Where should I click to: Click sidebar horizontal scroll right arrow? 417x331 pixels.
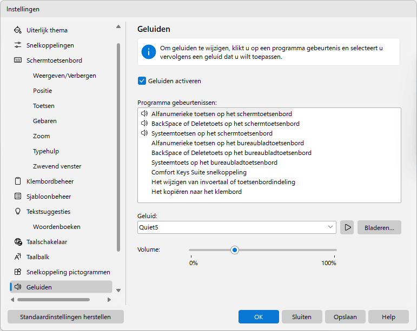[109, 300]
